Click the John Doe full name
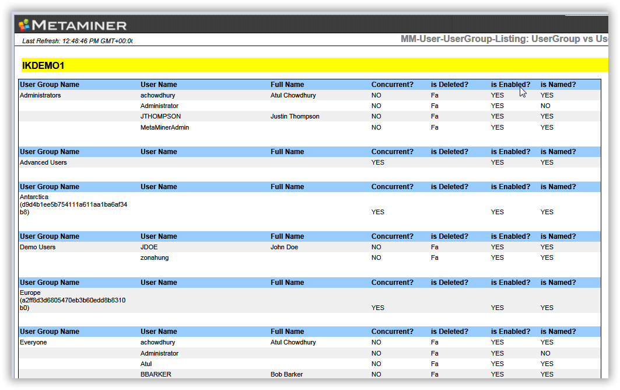 284,247
